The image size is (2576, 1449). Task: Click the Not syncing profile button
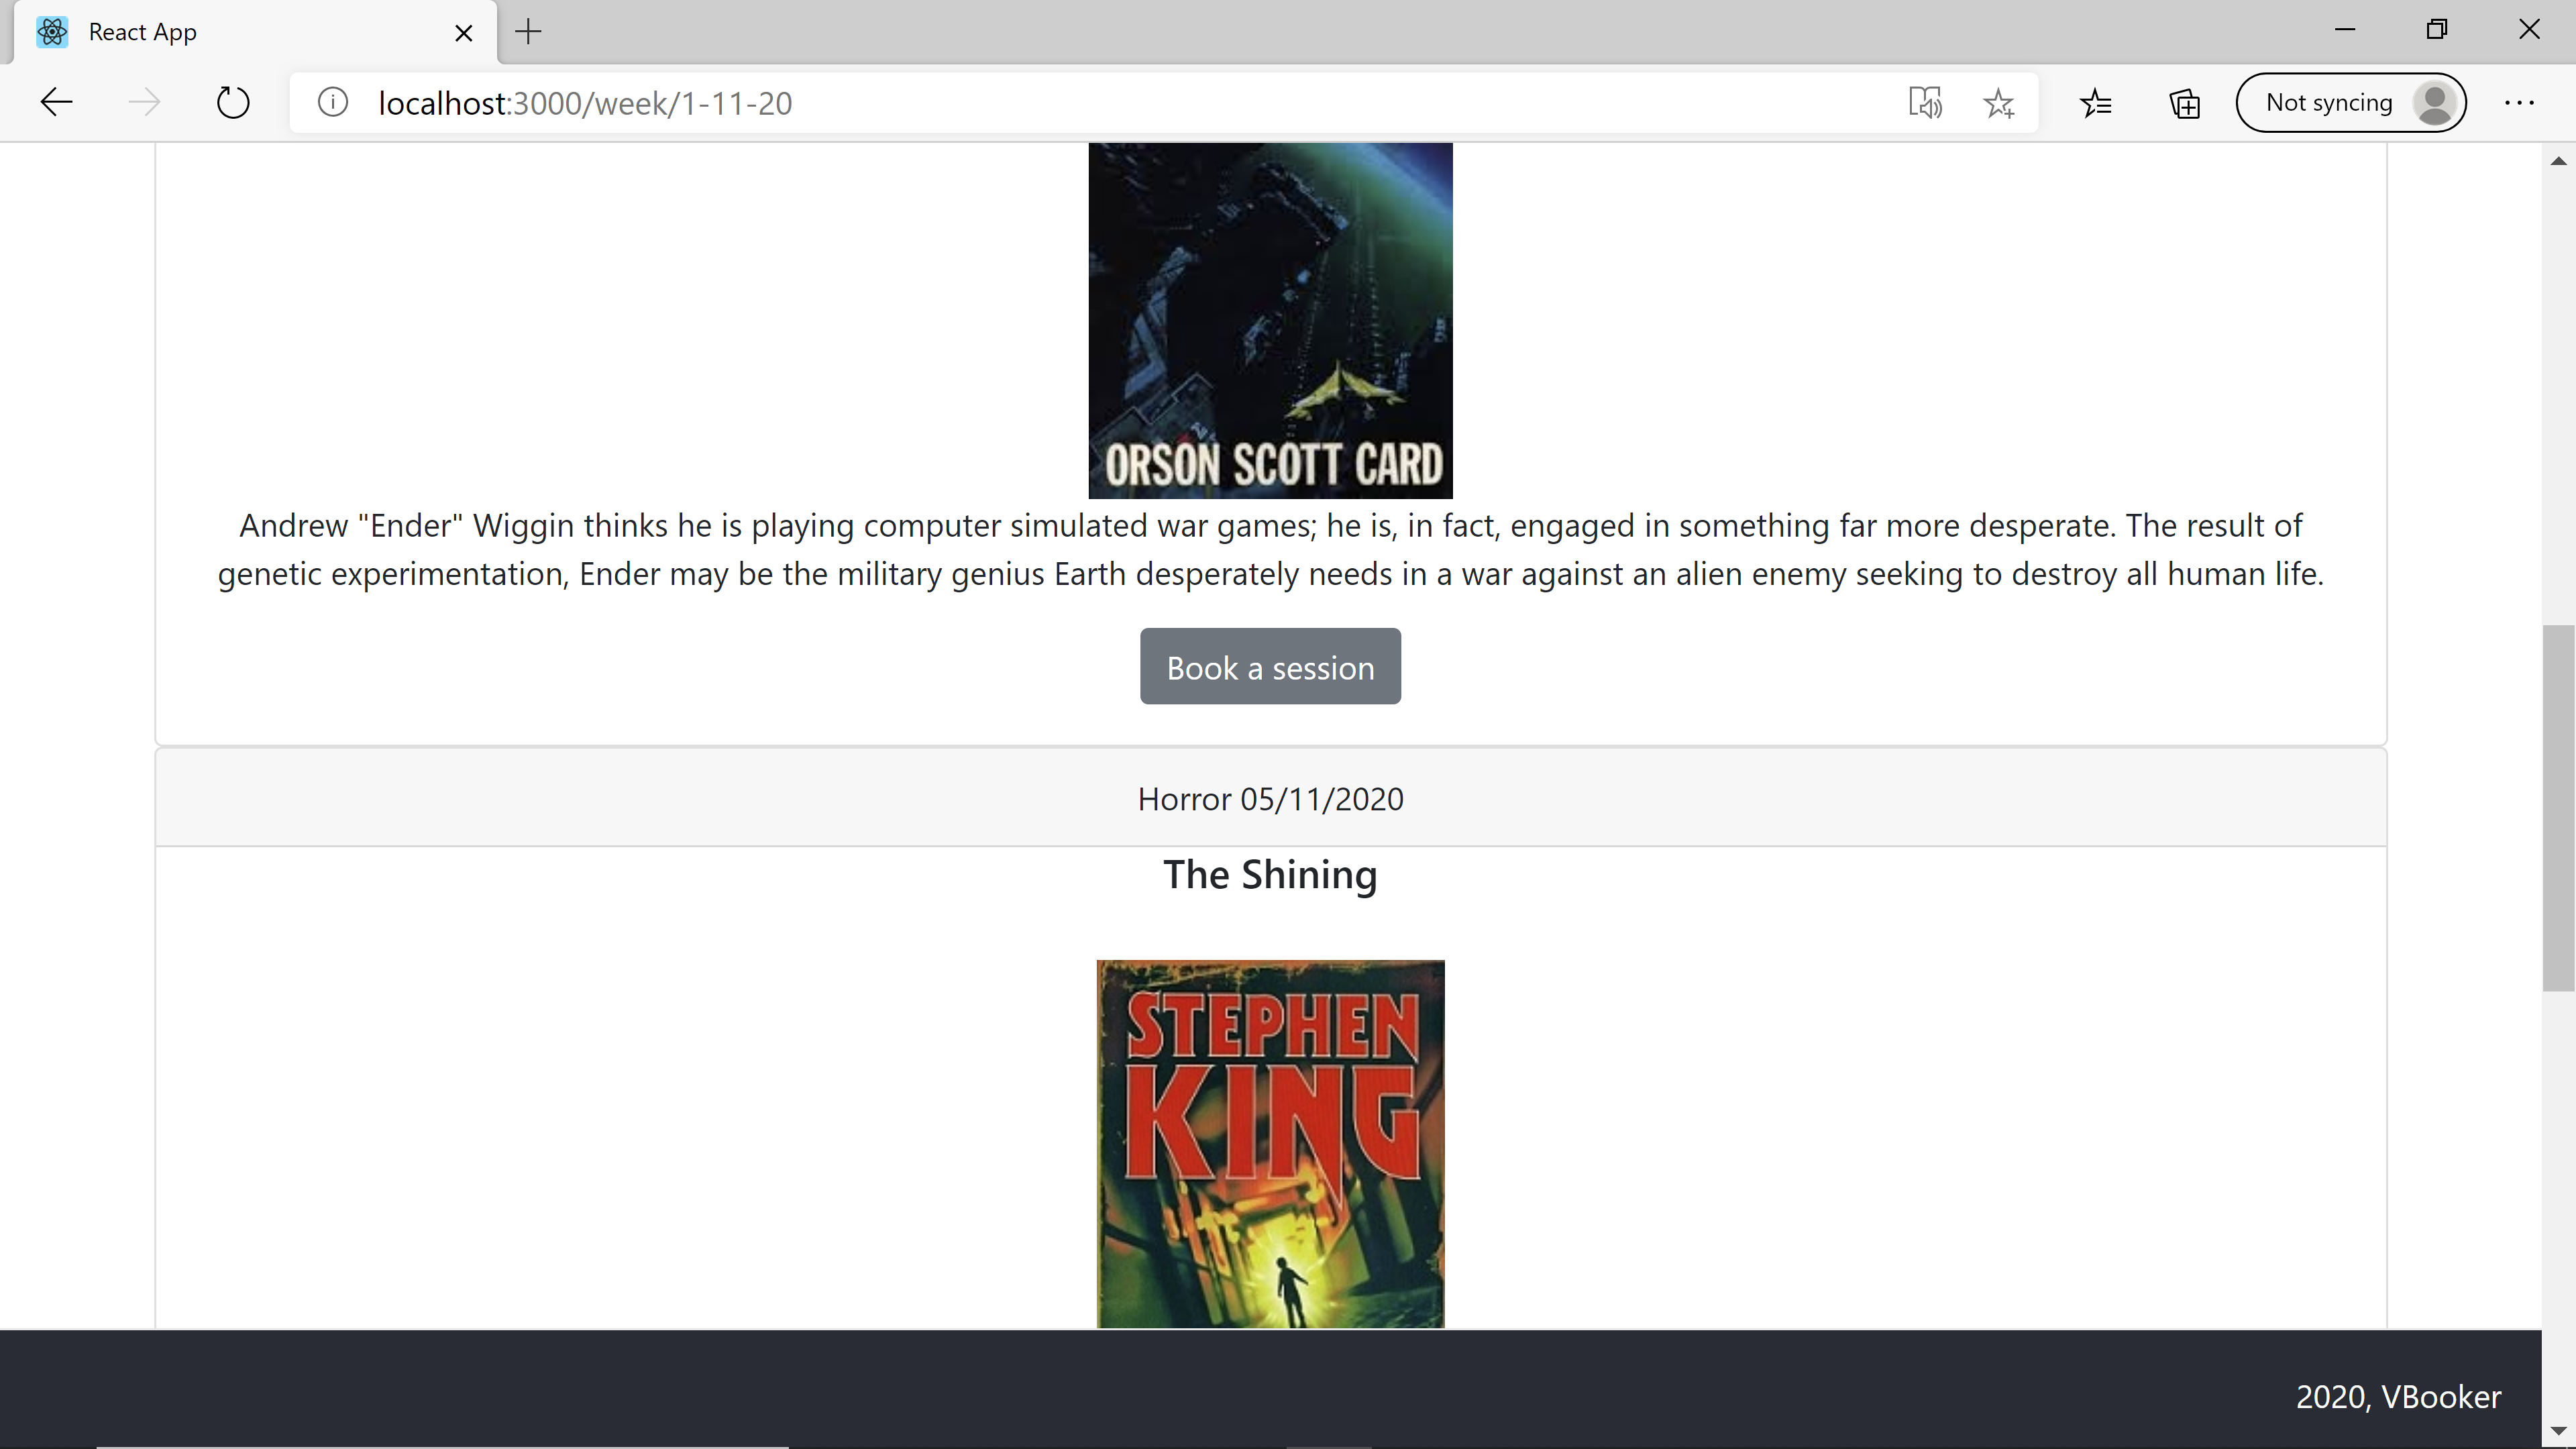point(2350,102)
